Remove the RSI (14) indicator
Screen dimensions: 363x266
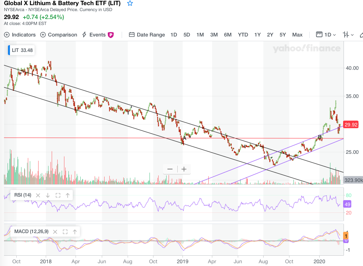[x=38, y=195]
